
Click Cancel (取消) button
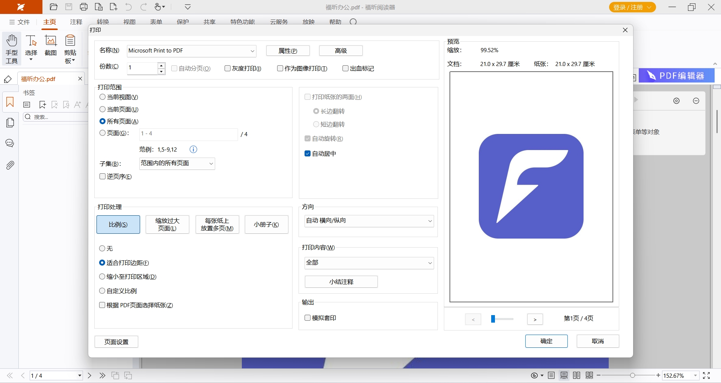click(x=598, y=341)
